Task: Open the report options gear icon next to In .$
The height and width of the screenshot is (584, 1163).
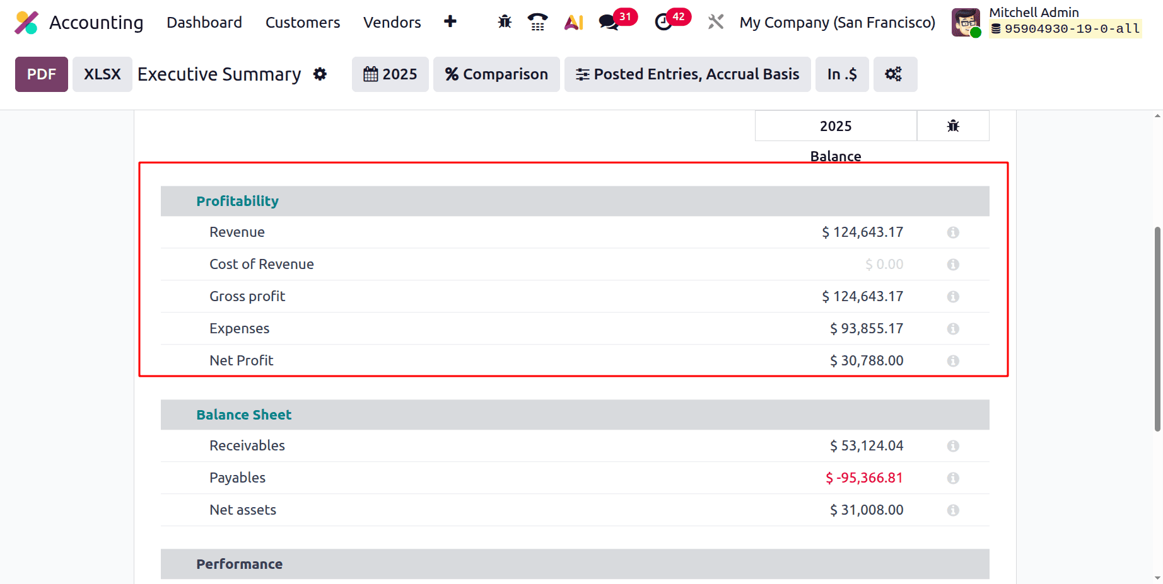Action: click(x=894, y=74)
